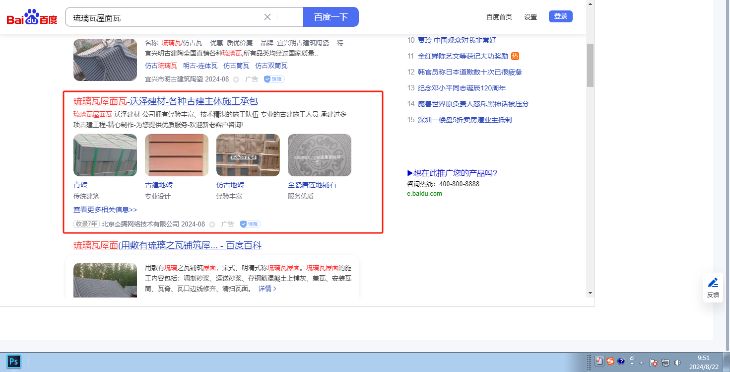
Task: Open the e.baidu.com link
Action: click(x=424, y=194)
